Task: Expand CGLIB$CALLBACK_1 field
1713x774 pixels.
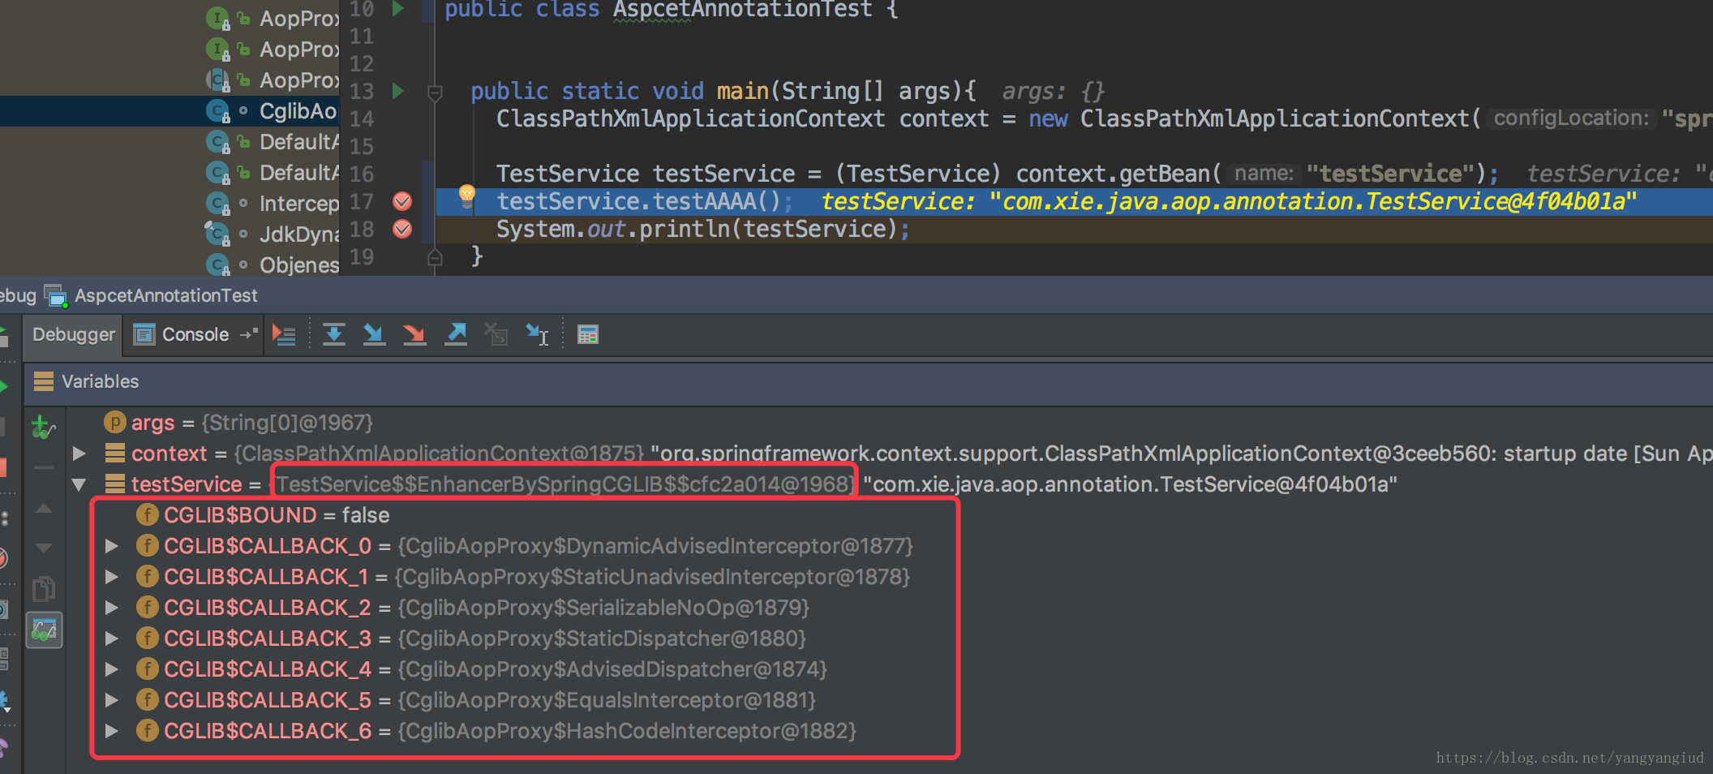Action: coord(112,577)
